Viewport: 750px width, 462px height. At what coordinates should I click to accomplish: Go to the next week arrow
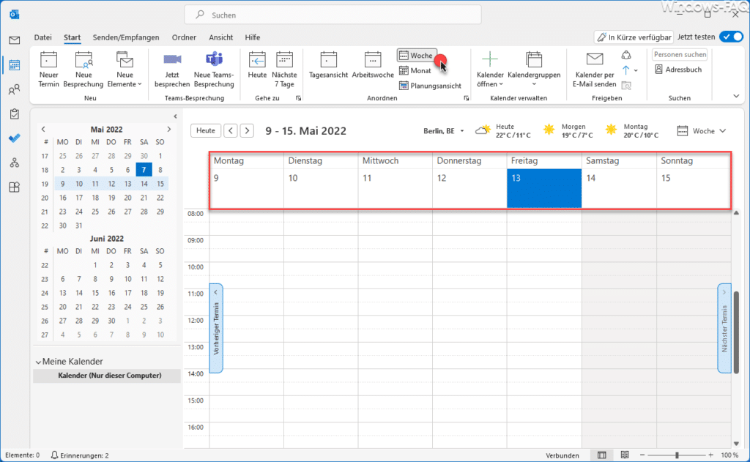click(247, 130)
